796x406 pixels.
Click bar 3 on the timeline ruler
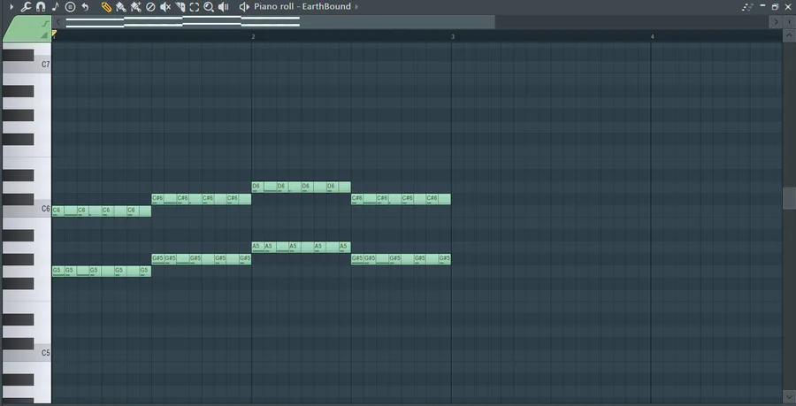coord(453,36)
